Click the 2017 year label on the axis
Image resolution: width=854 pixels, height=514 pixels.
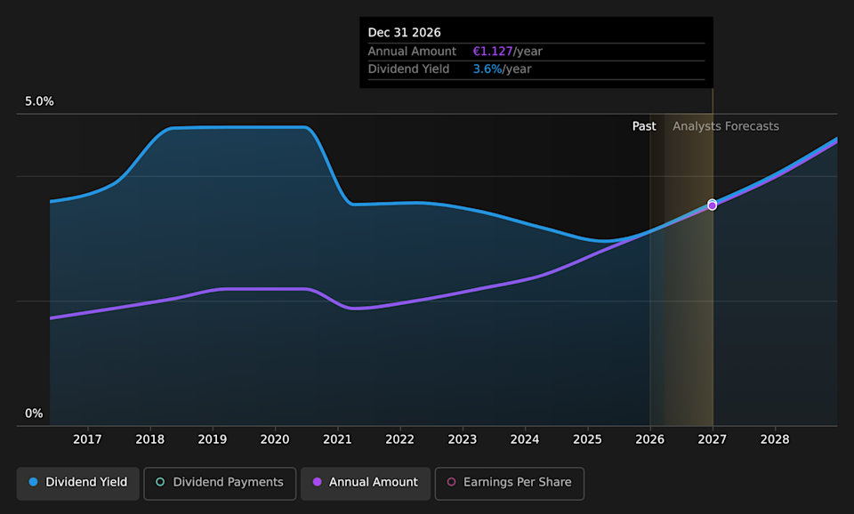87,438
